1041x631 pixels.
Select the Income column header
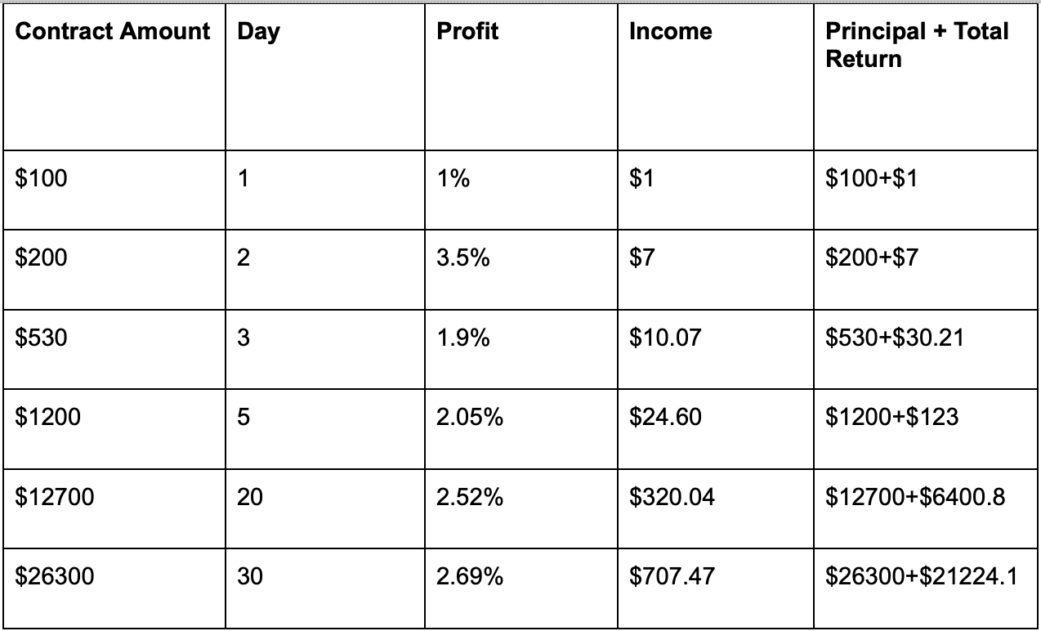715,78
